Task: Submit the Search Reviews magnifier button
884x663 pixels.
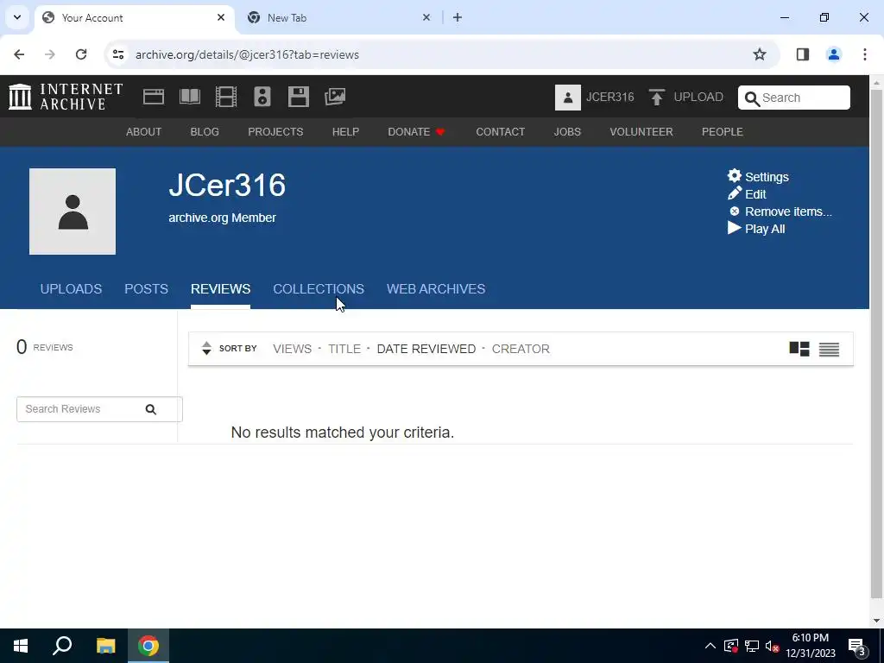Action: point(150,409)
